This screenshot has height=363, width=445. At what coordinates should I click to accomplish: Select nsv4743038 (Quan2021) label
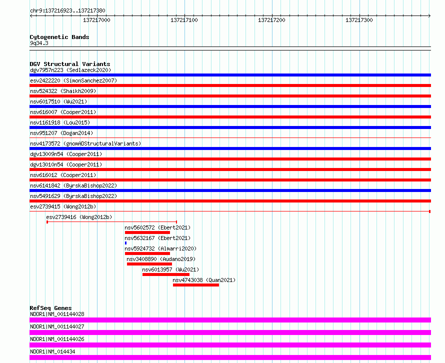tap(204, 280)
